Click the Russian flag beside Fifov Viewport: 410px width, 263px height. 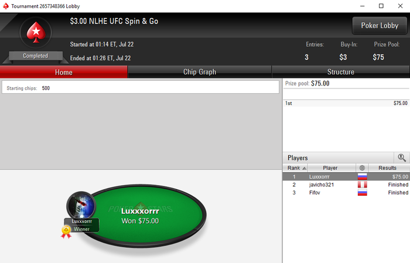(363, 193)
